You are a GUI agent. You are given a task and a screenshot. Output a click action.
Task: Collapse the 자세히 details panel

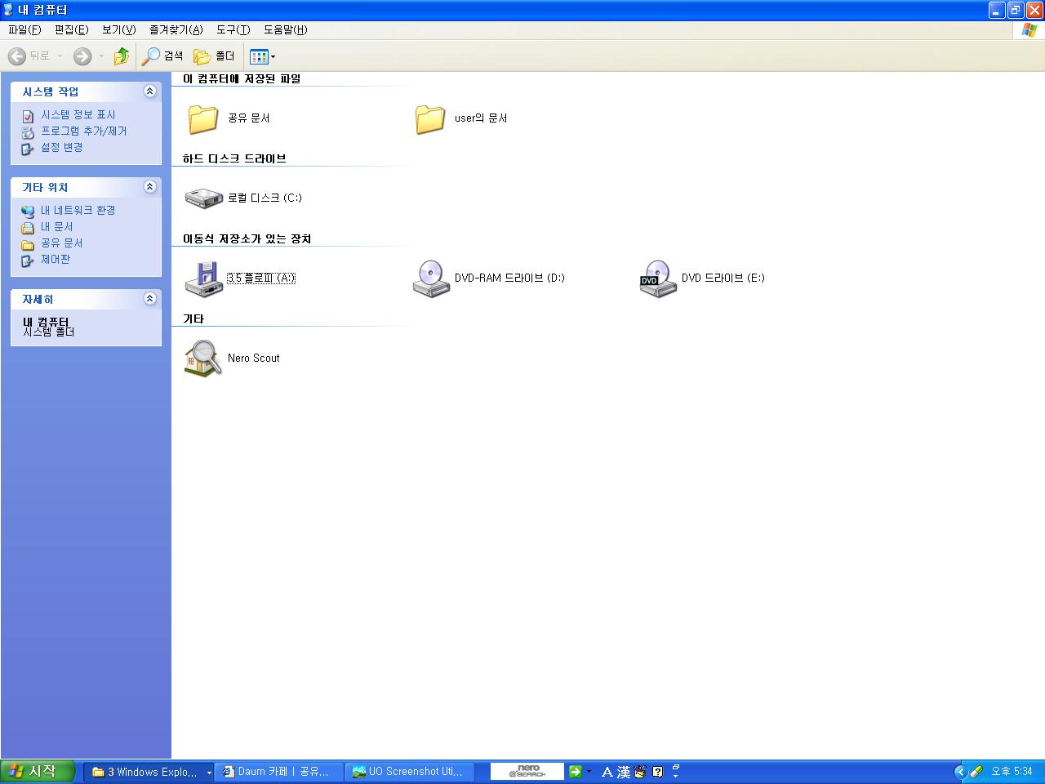[x=149, y=299]
